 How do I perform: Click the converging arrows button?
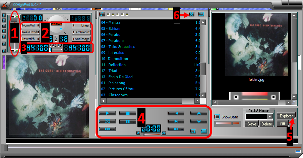coord(107,129)
